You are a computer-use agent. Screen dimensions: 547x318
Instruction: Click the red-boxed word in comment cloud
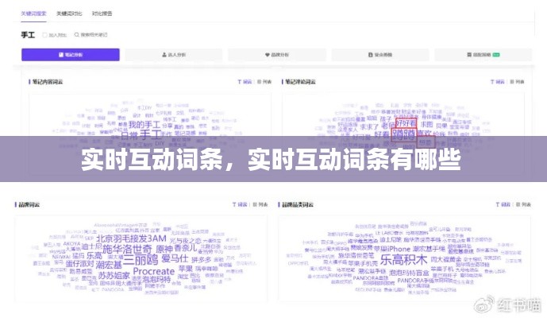point(406,123)
